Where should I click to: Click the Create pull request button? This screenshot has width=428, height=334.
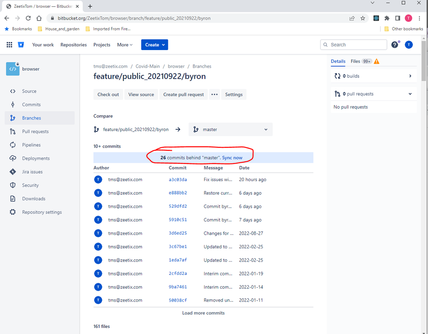(x=183, y=94)
